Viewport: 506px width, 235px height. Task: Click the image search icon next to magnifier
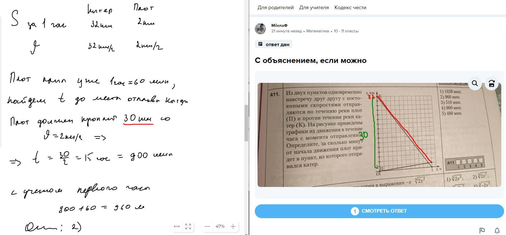492,83
